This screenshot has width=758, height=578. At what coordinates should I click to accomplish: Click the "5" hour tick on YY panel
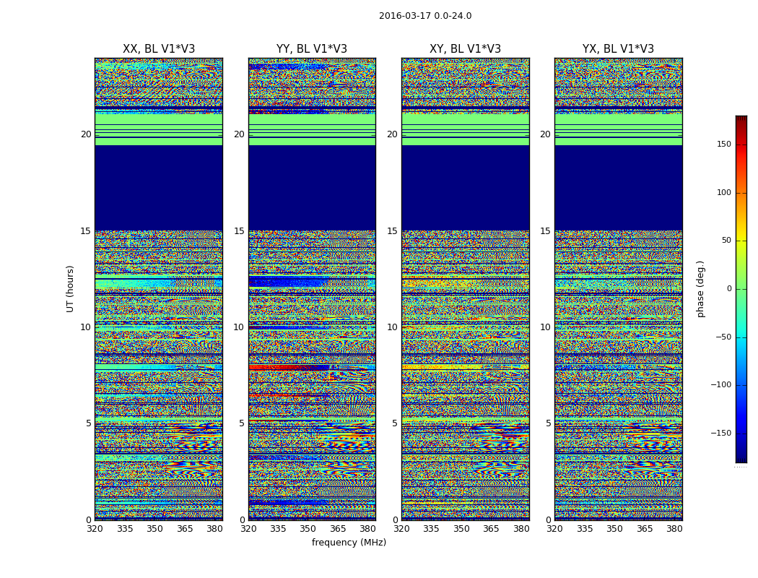242,423
